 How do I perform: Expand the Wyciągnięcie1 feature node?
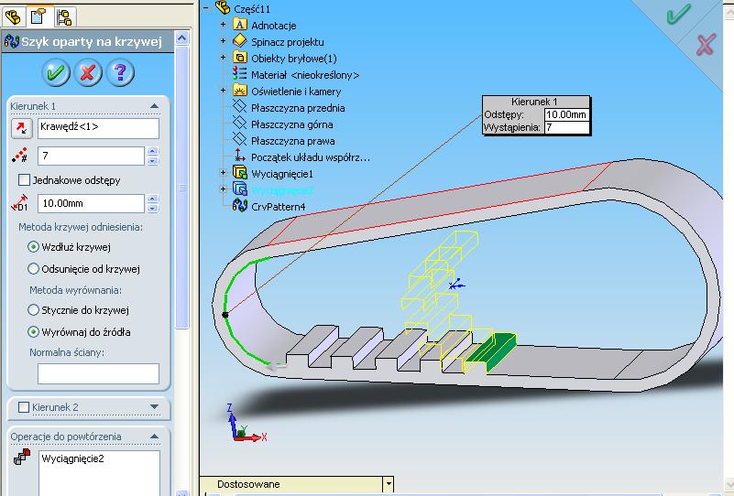click(x=224, y=172)
